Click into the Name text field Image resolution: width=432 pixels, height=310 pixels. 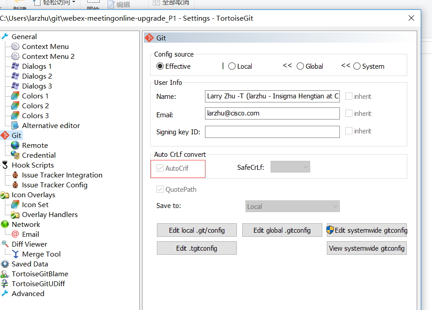pyautogui.click(x=272, y=96)
